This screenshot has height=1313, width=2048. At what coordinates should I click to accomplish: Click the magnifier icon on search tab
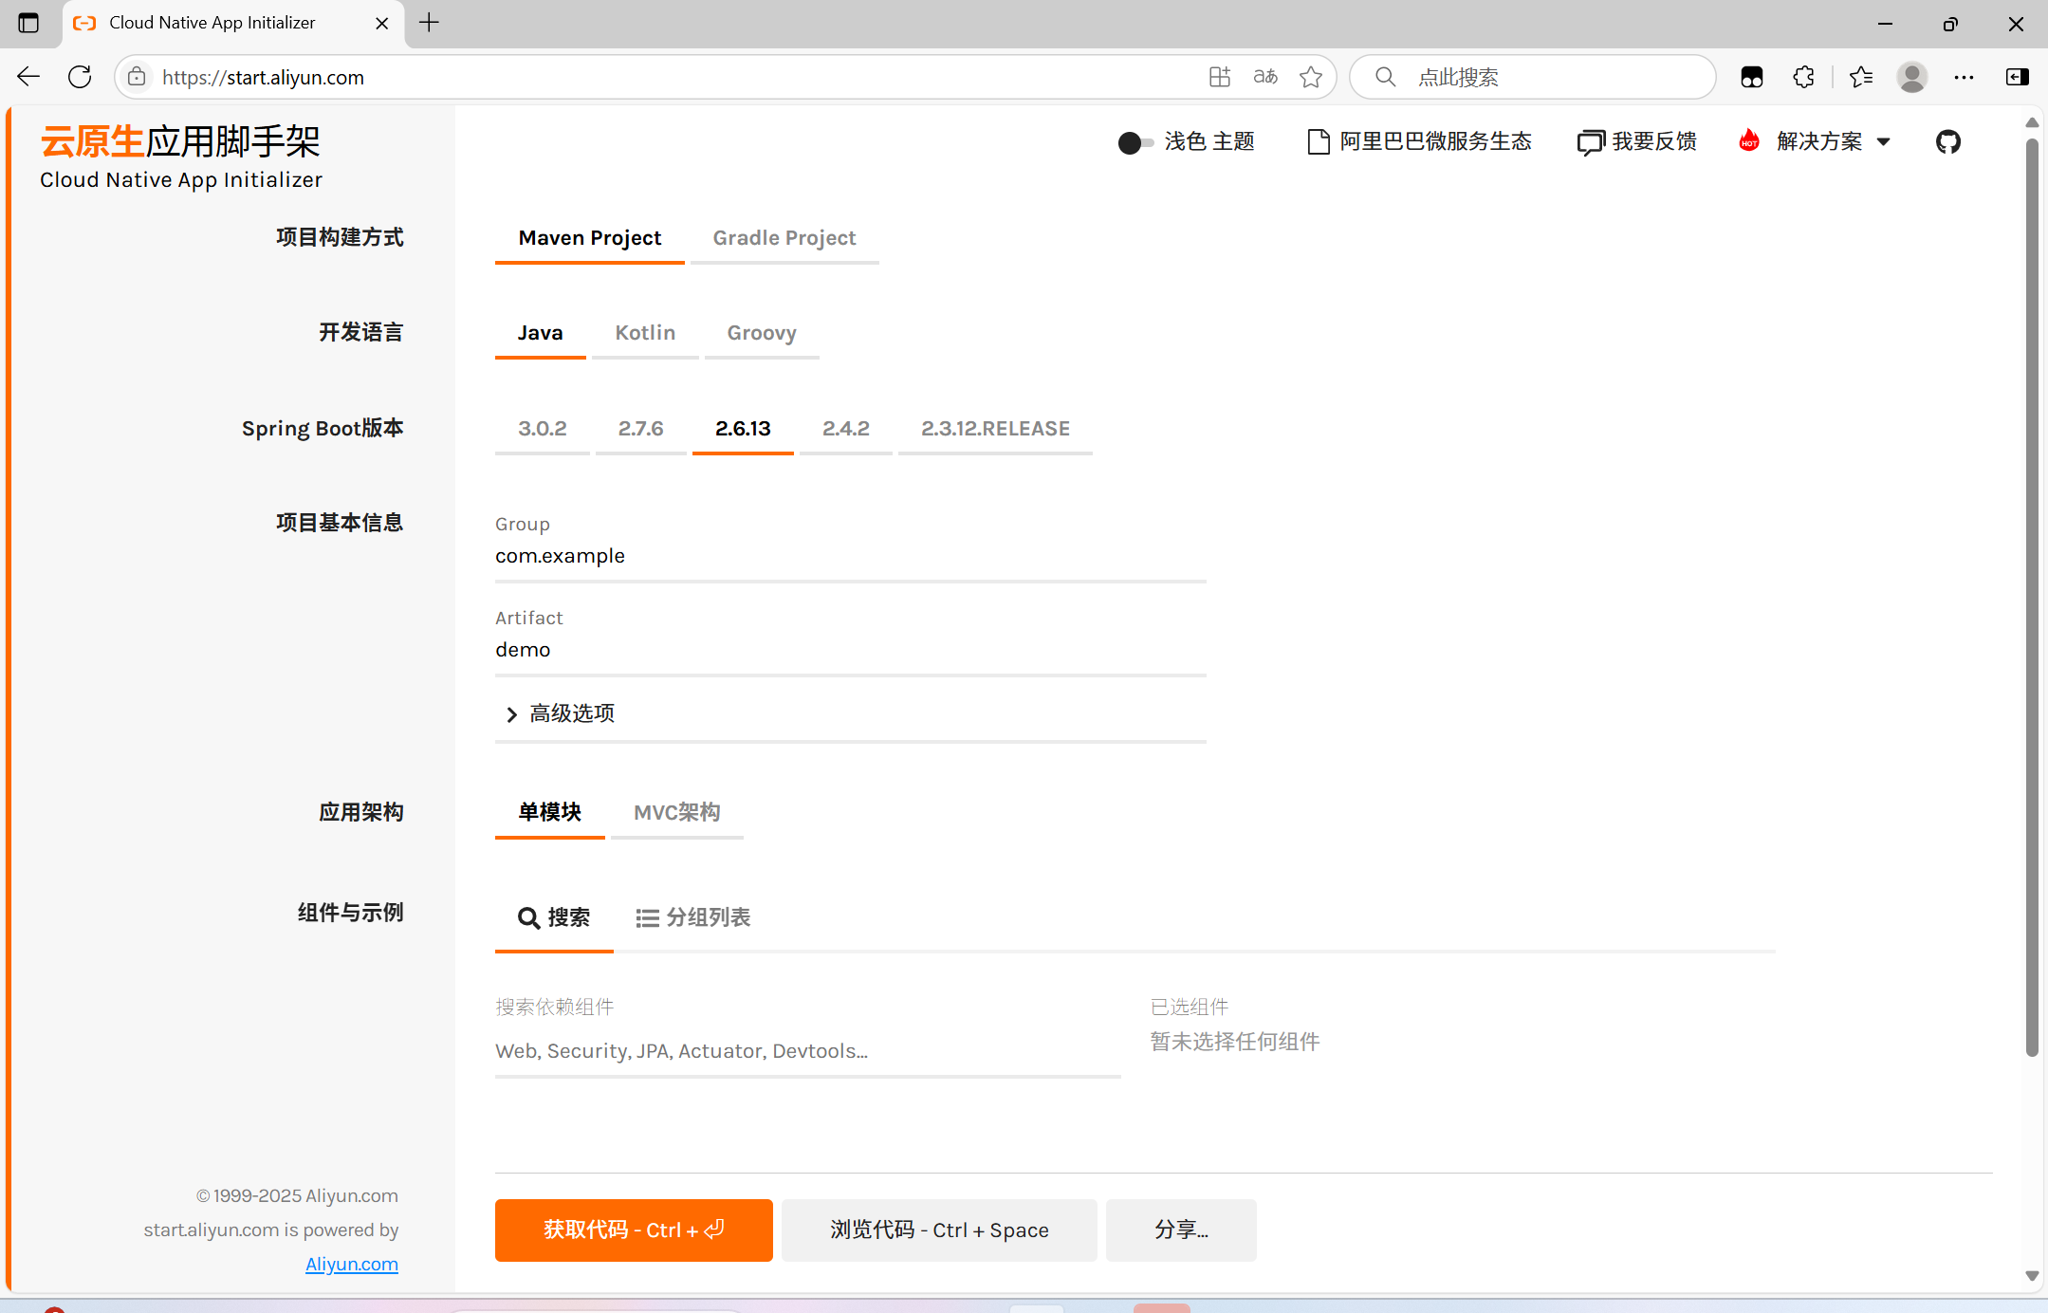click(528, 918)
